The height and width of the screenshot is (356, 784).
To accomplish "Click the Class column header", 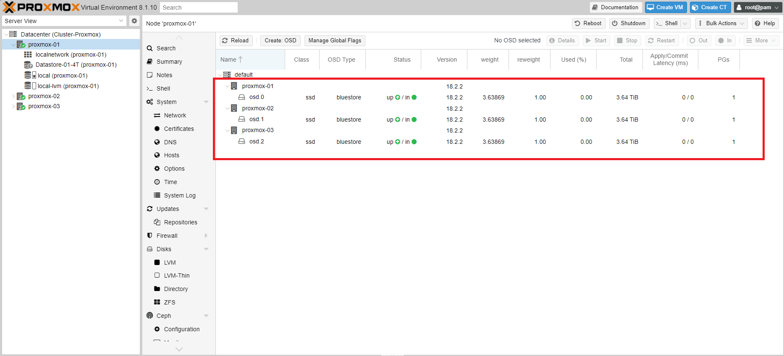I will click(x=302, y=60).
